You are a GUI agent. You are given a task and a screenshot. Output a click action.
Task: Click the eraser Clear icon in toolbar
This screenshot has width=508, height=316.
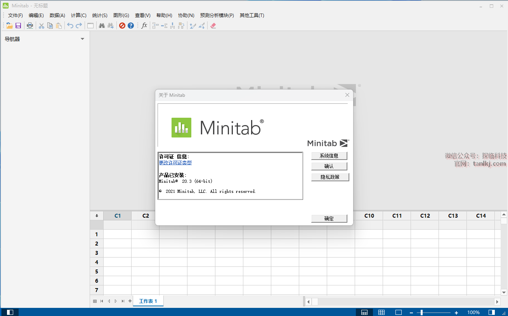[213, 26]
